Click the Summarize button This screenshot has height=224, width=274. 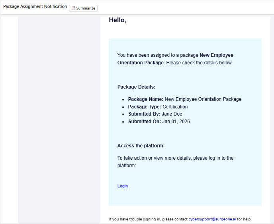pyautogui.click(x=83, y=8)
